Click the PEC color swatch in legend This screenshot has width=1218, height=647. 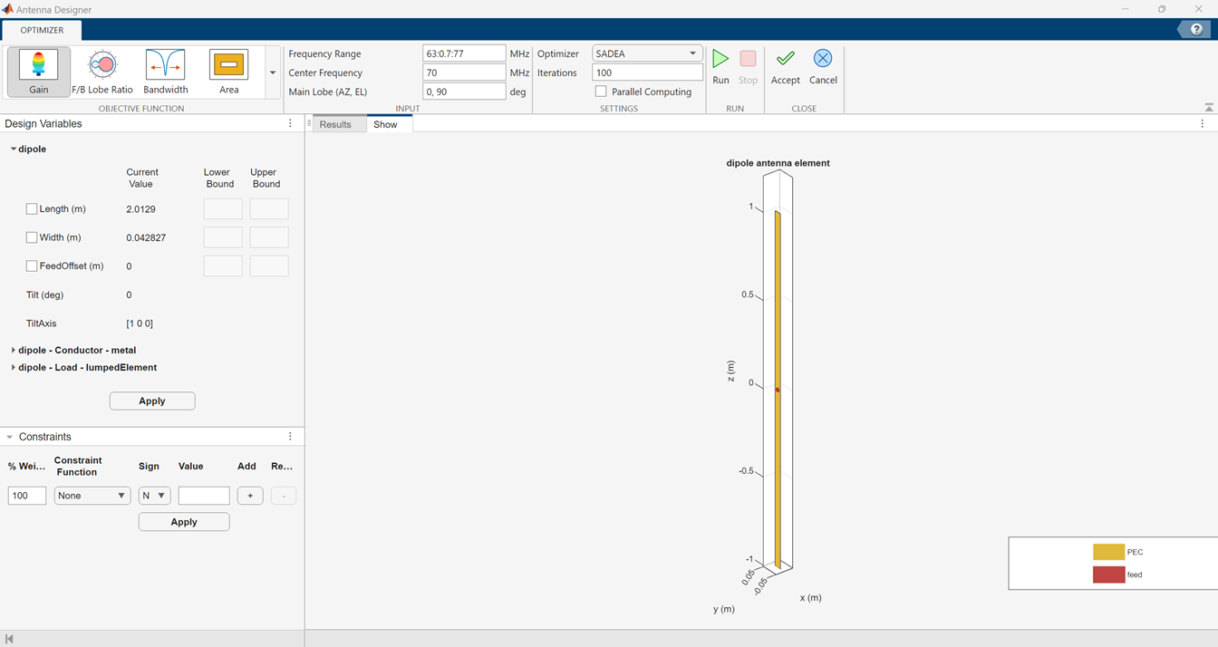coord(1107,551)
